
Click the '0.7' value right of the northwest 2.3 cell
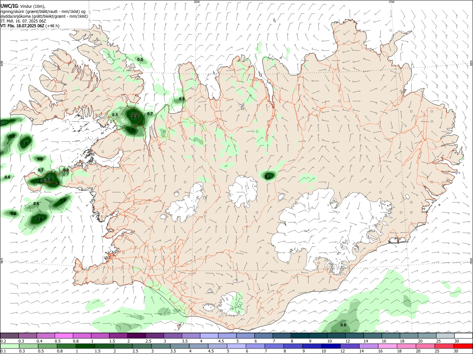[x=150, y=114]
